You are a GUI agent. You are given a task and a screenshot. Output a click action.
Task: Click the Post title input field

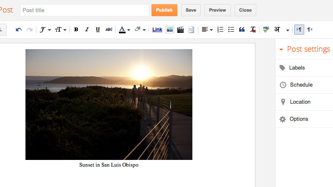point(84,10)
